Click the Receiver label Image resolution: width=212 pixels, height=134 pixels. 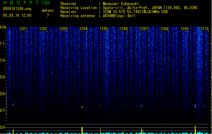point(68,12)
